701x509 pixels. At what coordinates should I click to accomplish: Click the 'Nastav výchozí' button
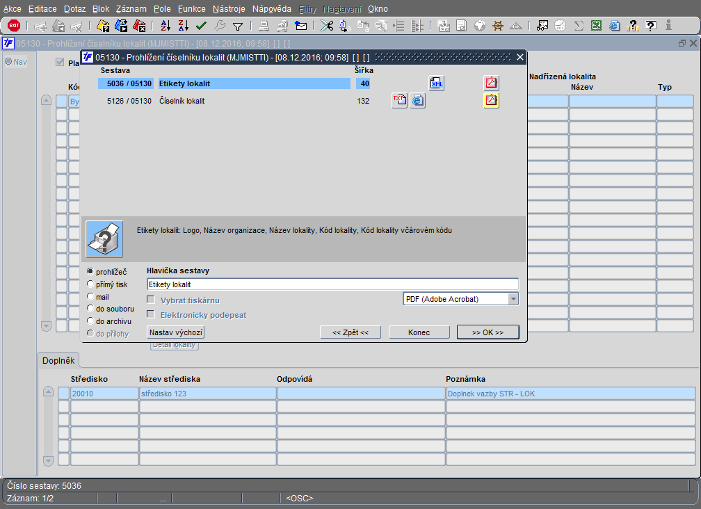click(x=176, y=332)
